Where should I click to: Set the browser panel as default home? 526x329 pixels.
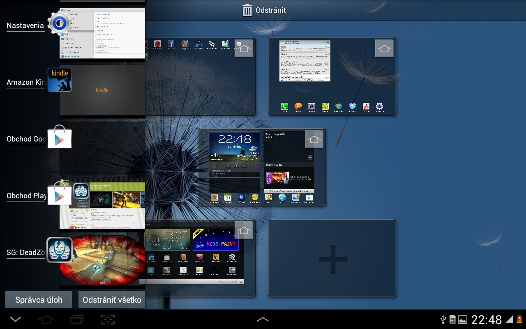click(x=384, y=48)
